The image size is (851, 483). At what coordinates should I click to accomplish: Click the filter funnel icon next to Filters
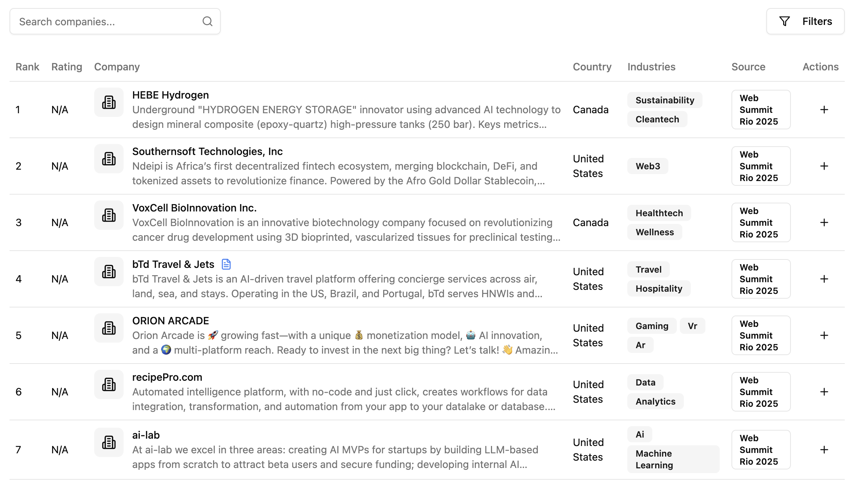(x=784, y=21)
